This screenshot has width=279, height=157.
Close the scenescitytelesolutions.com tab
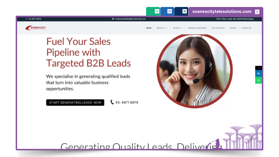pyautogui.click(x=257, y=12)
